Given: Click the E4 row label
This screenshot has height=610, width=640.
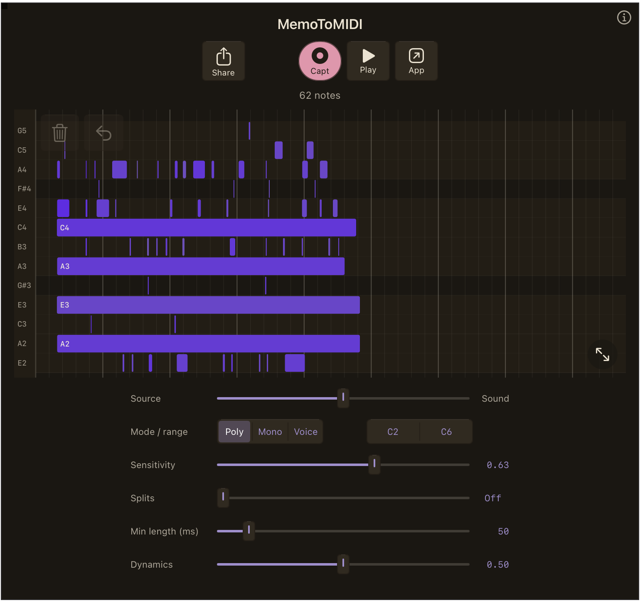Looking at the screenshot, I should pos(22,208).
